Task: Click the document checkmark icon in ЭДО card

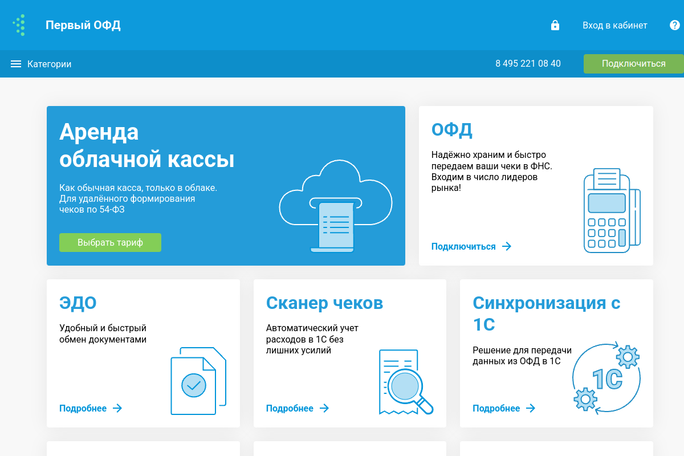Action: (x=199, y=381)
